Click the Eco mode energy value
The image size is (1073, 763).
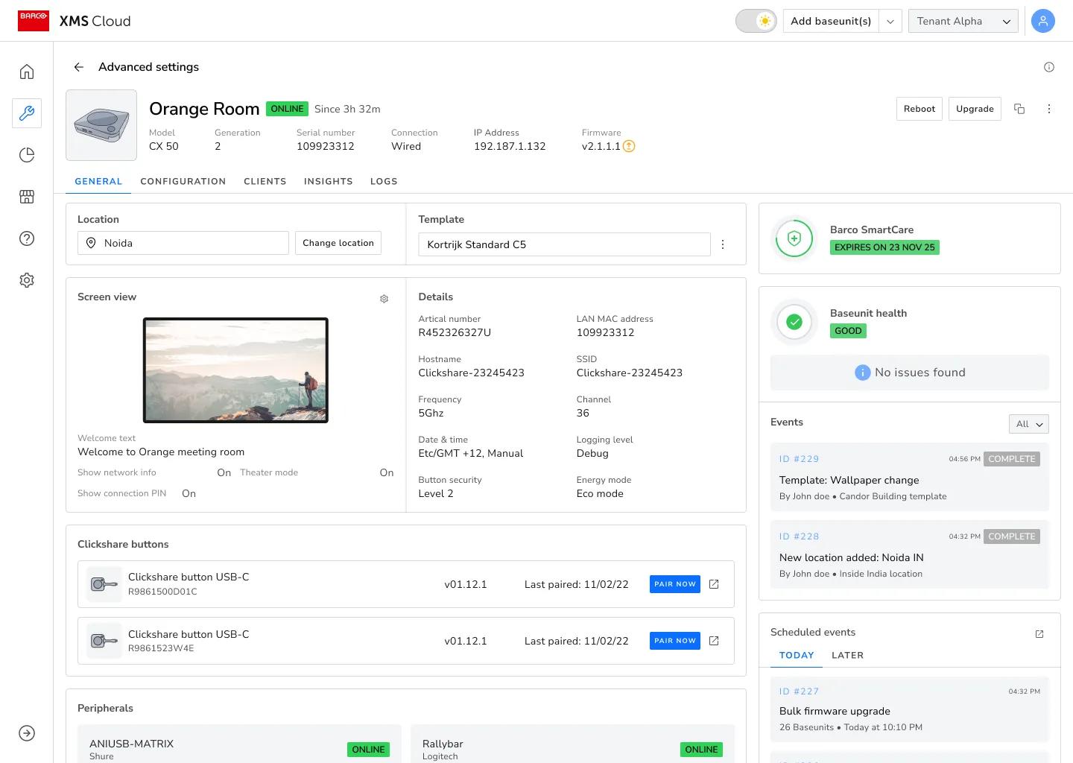(x=600, y=493)
